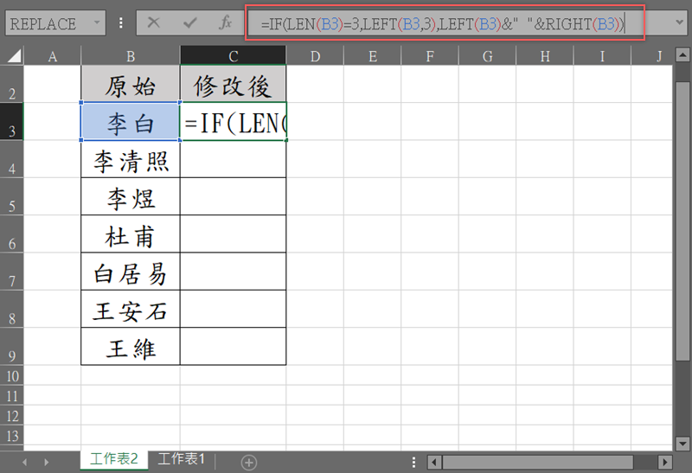The height and width of the screenshot is (473, 692).
Task: Click the vertical scrollbar down arrow
Action: 682,444
